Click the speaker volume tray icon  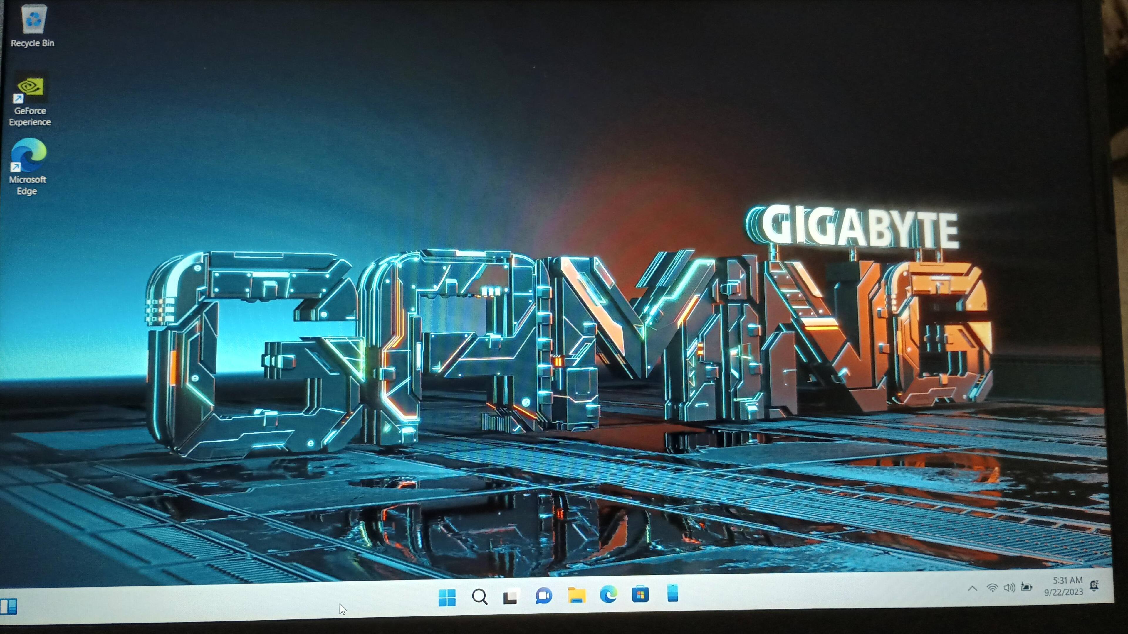coord(1009,588)
